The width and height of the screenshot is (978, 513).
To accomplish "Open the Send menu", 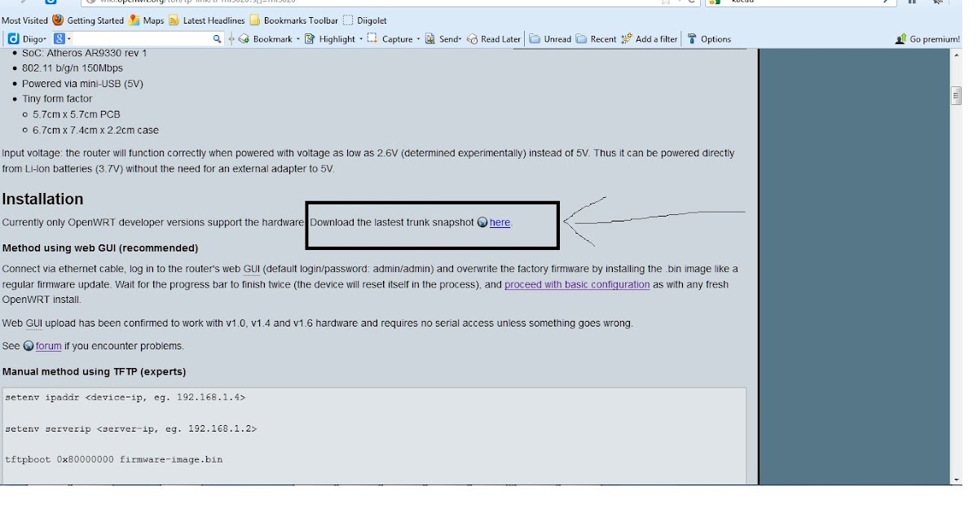I will tap(443, 39).
